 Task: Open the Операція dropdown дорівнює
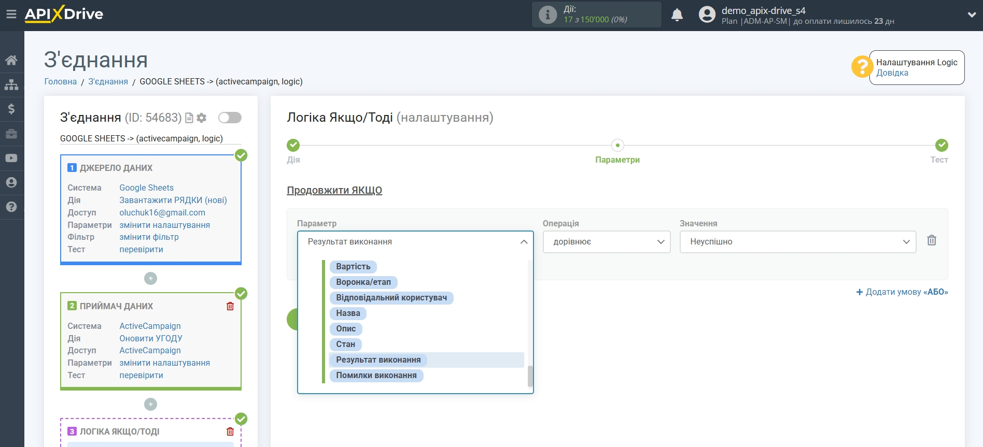(607, 242)
